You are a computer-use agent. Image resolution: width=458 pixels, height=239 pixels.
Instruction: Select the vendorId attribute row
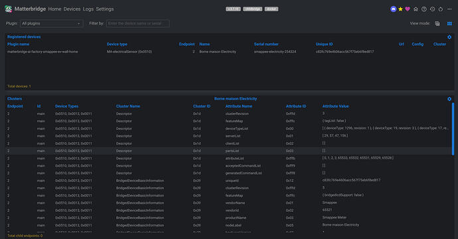coord(229,210)
